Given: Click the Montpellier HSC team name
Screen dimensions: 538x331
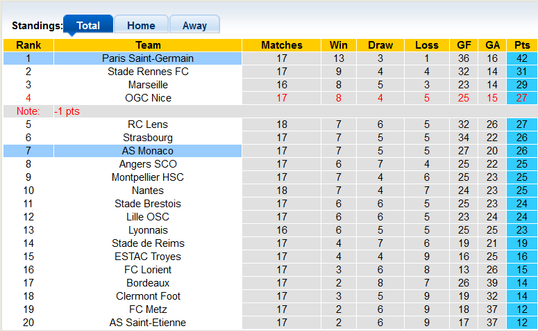Looking at the screenshot, I should point(148,177).
